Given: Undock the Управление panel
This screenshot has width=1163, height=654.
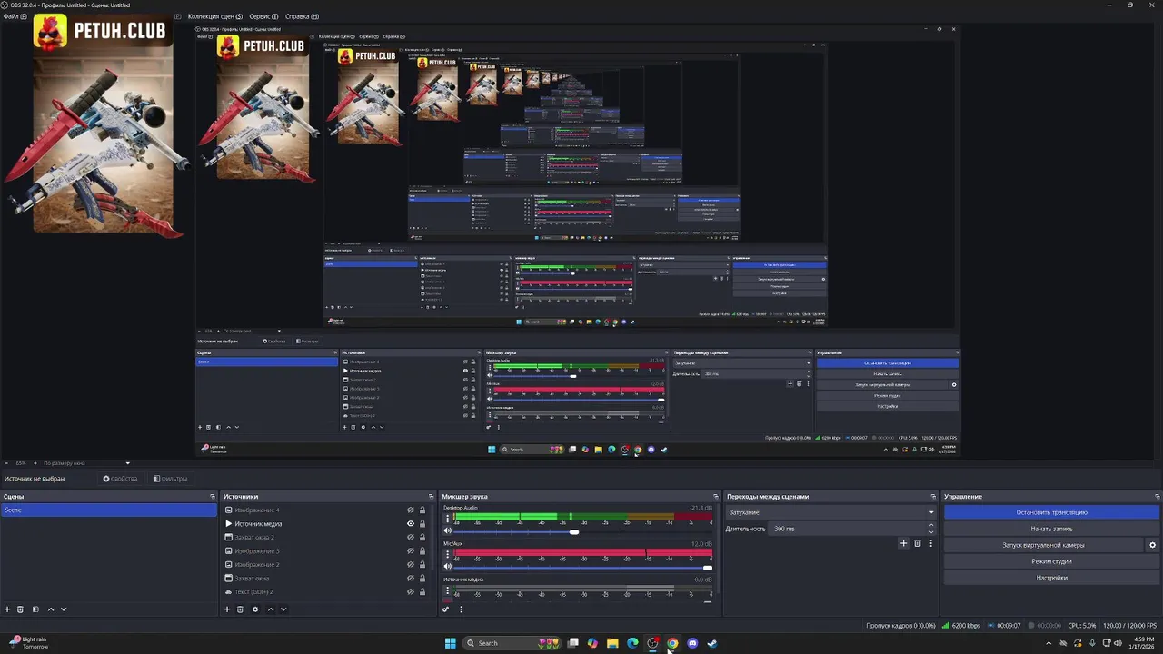Looking at the screenshot, I should coord(1158,497).
